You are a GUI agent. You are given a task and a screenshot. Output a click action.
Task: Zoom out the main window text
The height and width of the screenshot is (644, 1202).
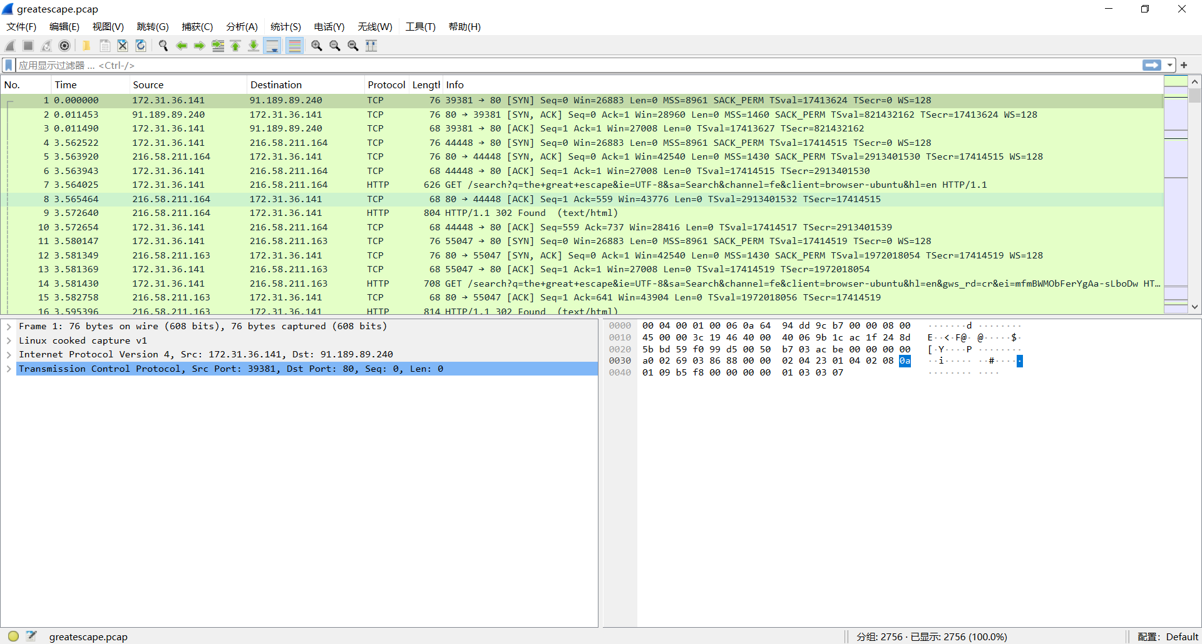coord(335,46)
